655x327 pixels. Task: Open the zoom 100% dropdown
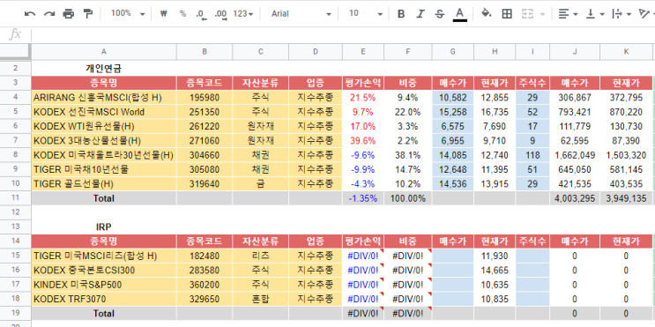128,14
